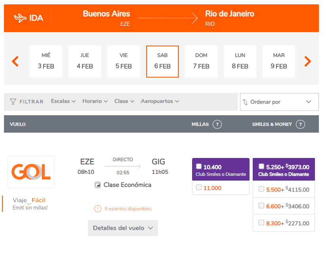Screen dimensions: 326x255
Task: Check the 10.400 Club Smiles miles option
Action: pyautogui.click(x=198, y=166)
